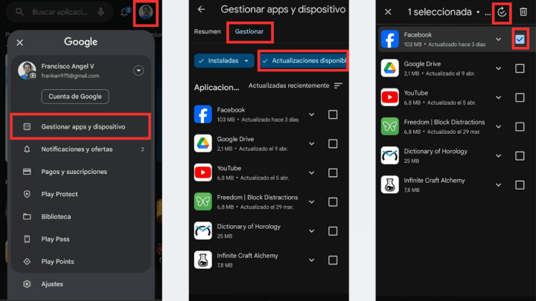Open notifications bell icon at top

pos(125,13)
